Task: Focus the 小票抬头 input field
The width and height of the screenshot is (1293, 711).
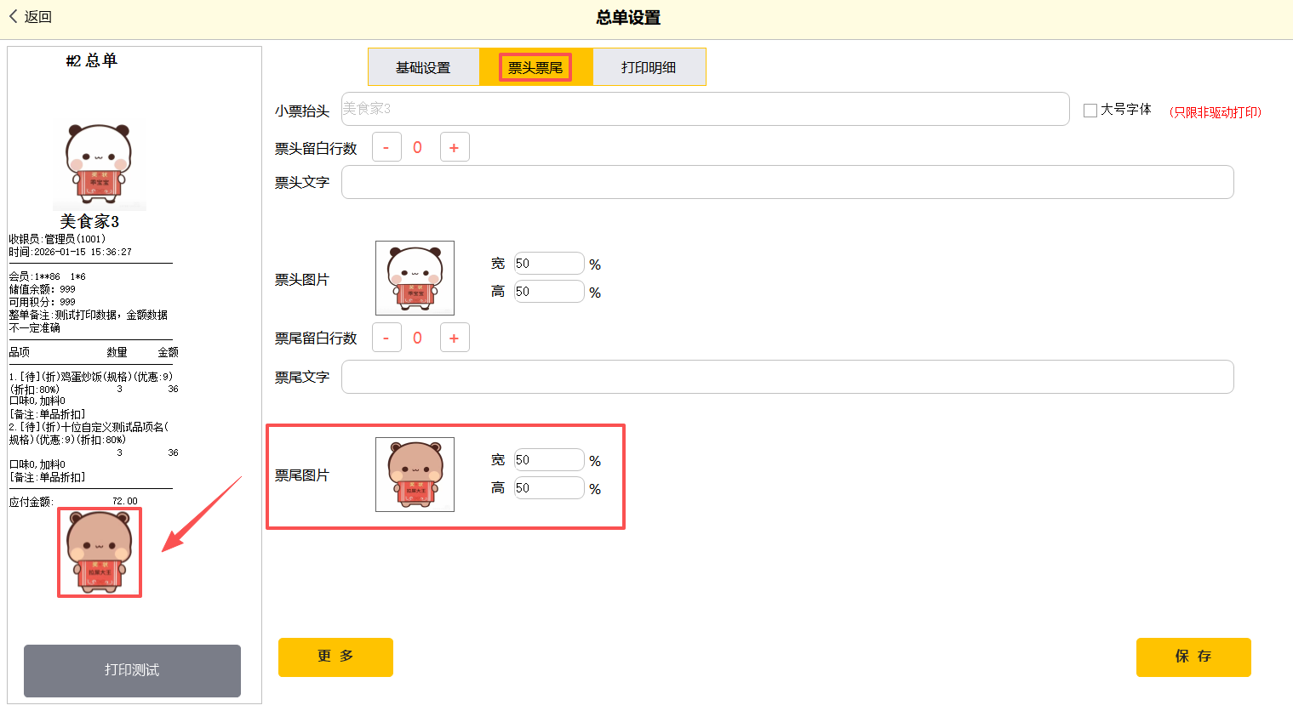Action: pos(705,109)
